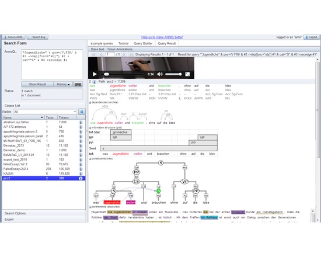Viewport: 321px width, 257px height.
Task: Follow the Help us make ANNIS better link
Action: [x=162, y=37]
